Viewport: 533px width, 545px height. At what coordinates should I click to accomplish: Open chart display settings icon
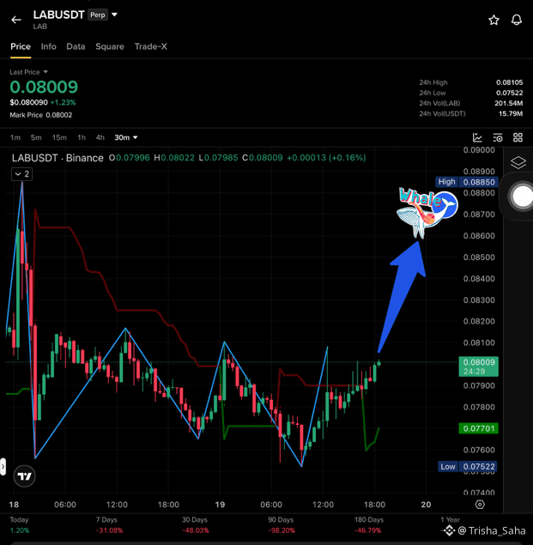498,137
